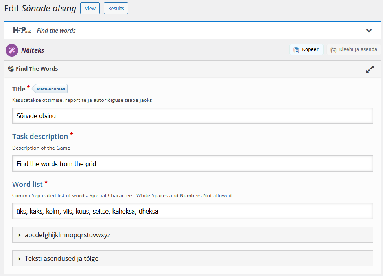
Task: Open the Results tab
Action: pos(116,8)
